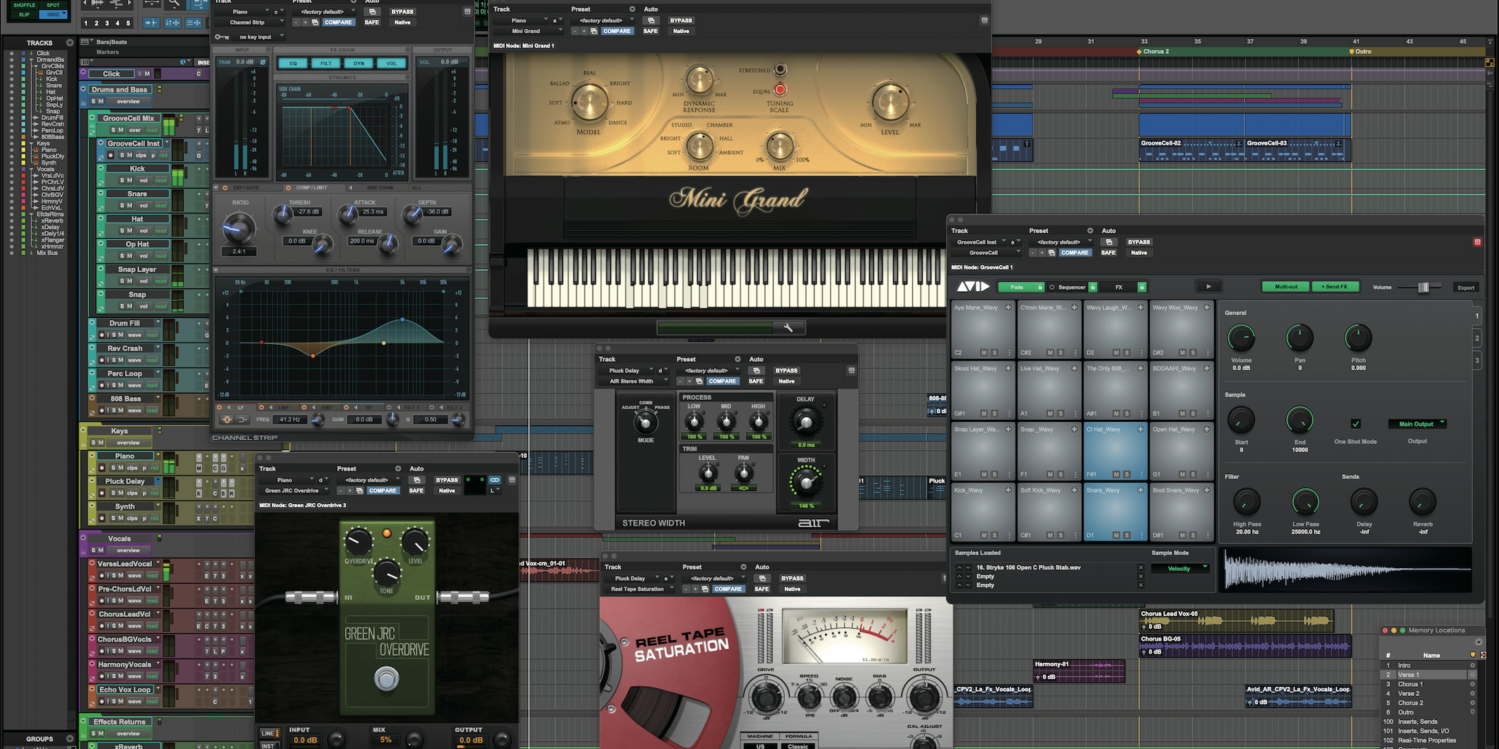Screen dimensions: 1499x749
Task: Click the Multi-out button in GrooveCell
Action: [1286, 287]
